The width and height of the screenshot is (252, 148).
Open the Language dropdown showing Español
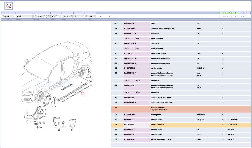point(8,16)
